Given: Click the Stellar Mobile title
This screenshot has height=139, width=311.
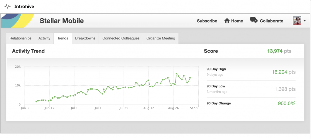Looking at the screenshot, I should point(62,21).
